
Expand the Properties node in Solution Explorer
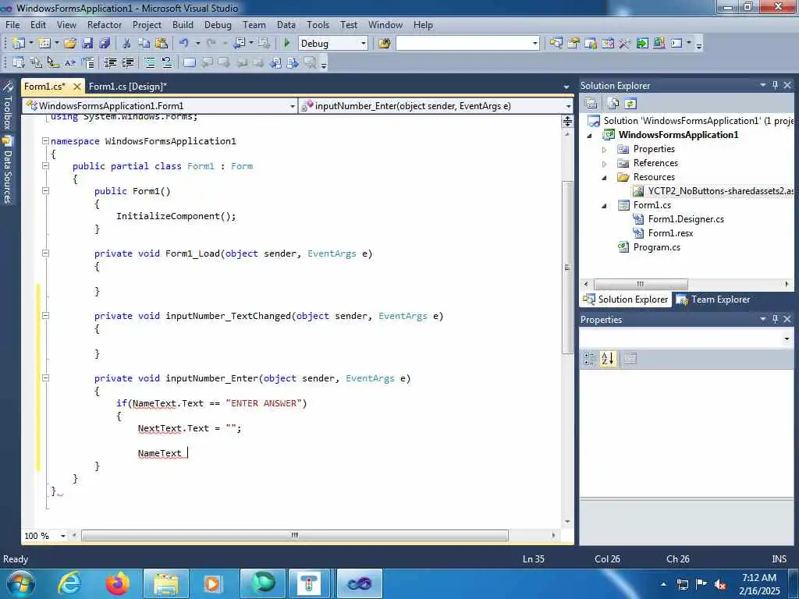[605, 150]
